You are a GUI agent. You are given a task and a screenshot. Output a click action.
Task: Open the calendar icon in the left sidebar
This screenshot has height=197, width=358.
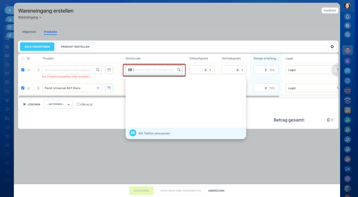[7, 82]
